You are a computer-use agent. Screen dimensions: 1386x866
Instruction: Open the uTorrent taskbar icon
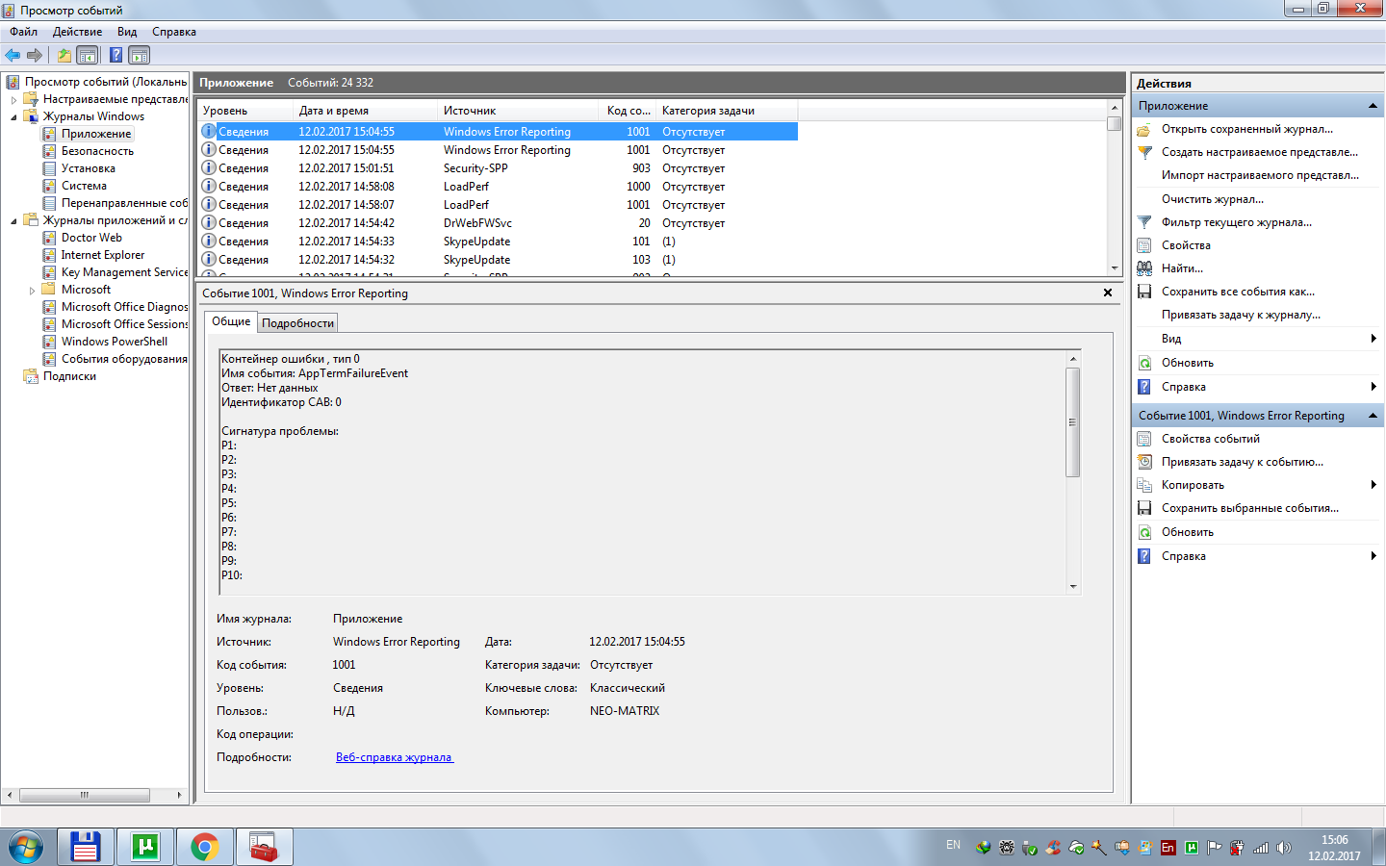click(x=145, y=847)
